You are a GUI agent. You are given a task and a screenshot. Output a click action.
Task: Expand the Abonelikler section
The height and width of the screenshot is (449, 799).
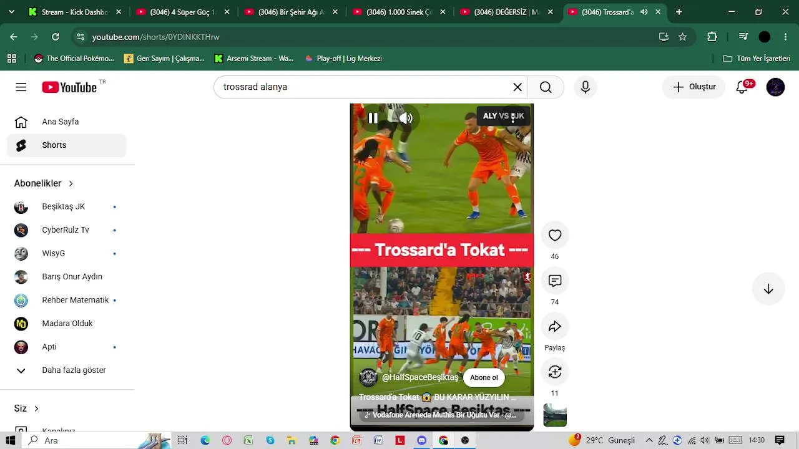pos(44,183)
